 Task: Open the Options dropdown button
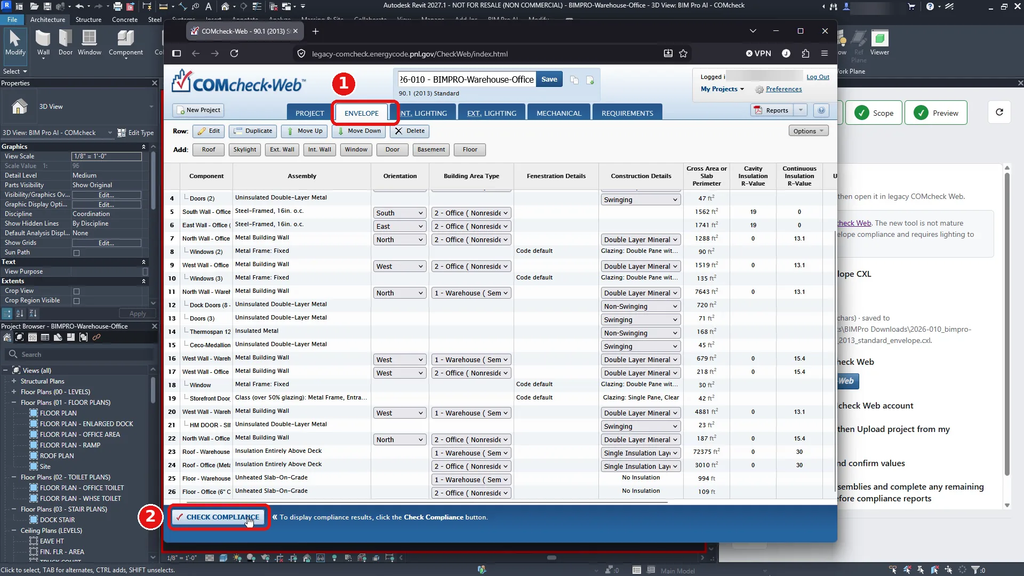[x=808, y=131]
